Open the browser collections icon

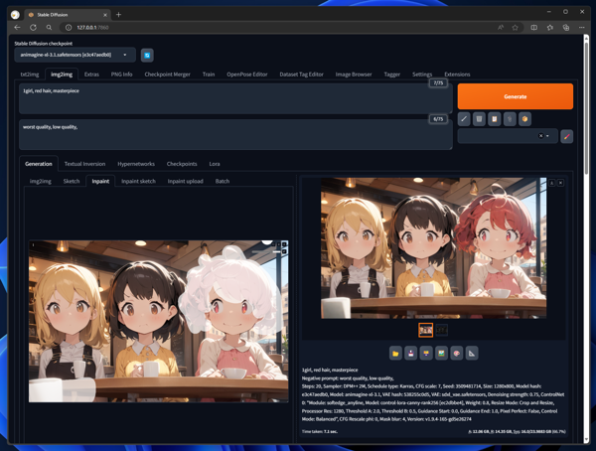566,28
